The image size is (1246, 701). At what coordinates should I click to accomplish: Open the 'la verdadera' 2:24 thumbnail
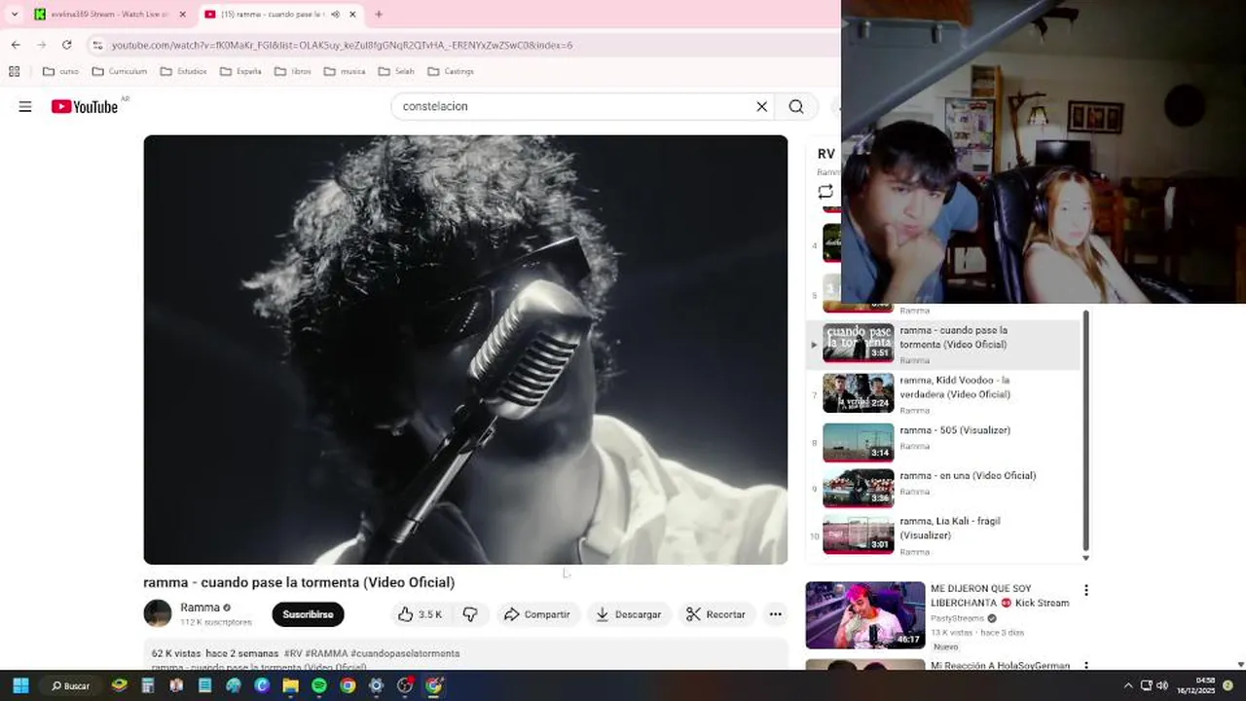pos(859,393)
